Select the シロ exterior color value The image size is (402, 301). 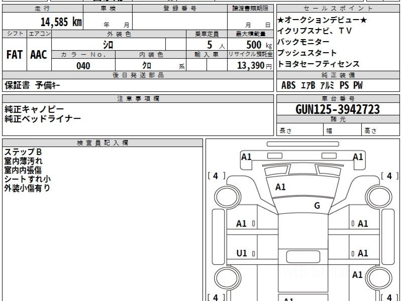click(x=108, y=44)
